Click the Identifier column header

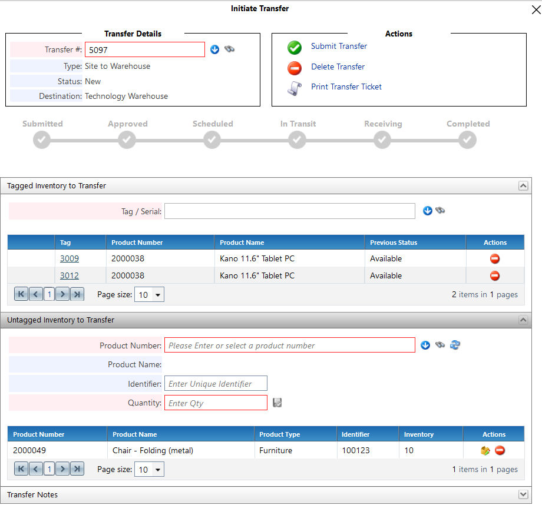(x=368, y=434)
